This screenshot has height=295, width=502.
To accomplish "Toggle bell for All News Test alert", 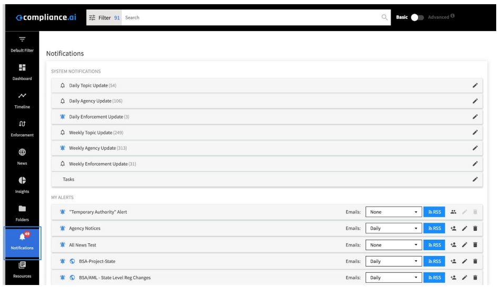I will (x=63, y=245).
